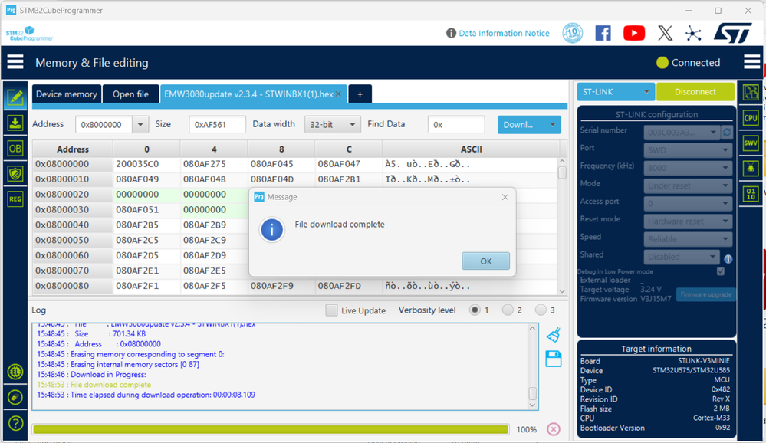Cancel operation with red X icon
Screen dimensions: 766x443
click(554, 429)
